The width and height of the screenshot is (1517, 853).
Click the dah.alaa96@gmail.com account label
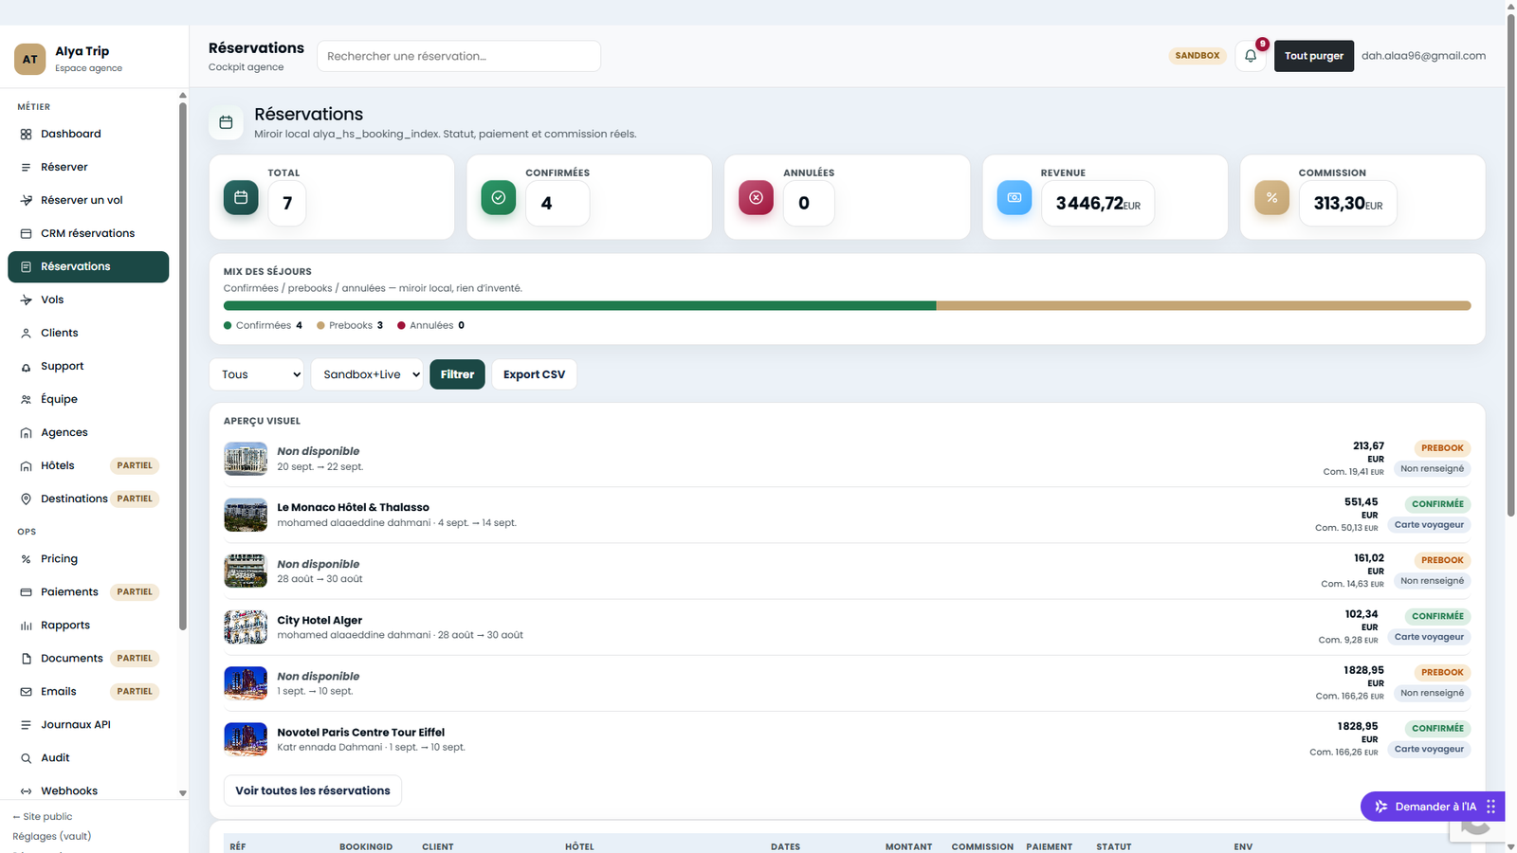(1424, 56)
